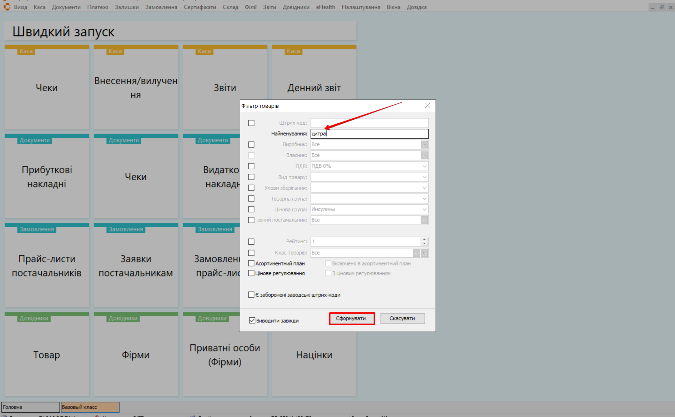Close the Фільтр товарів dialog
Image resolution: width=675 pixels, height=417 pixels.
point(428,106)
